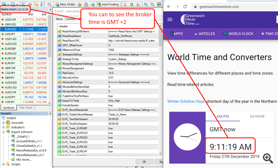Select NewsReleaseEA_v3.7 in Navigator

pyautogui.click(x=30, y=155)
